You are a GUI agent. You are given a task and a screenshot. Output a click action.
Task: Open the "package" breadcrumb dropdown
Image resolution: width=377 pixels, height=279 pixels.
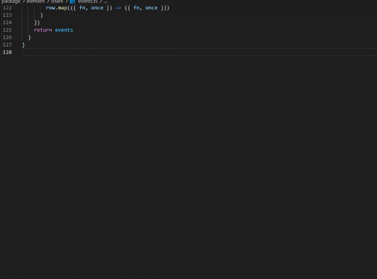tap(11, 2)
